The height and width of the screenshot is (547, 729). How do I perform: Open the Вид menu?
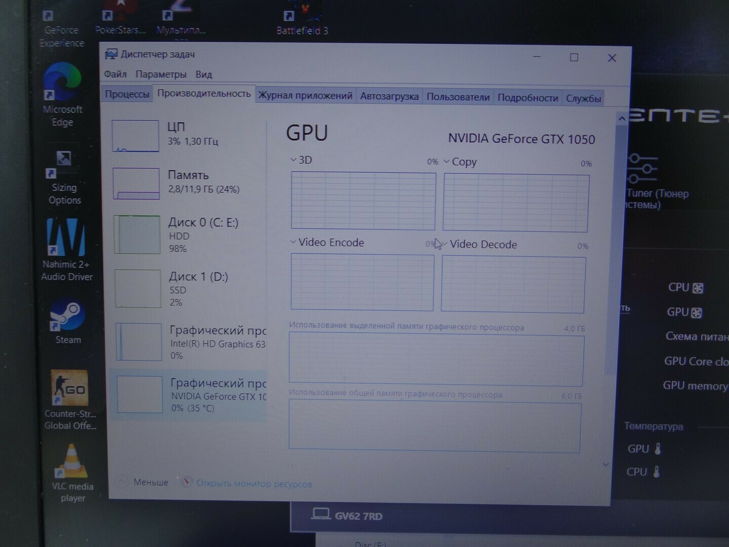[204, 74]
